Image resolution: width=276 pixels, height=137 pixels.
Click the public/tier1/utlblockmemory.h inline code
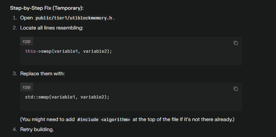pyautogui.click(x=74, y=18)
